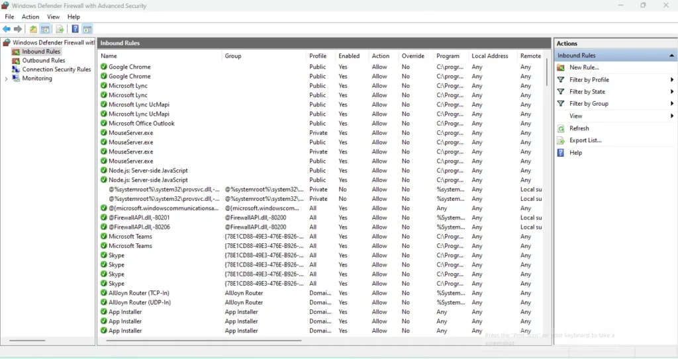The image size is (678, 359).
Task: Click the 'Actions' pane header
Action: [x=616, y=43]
